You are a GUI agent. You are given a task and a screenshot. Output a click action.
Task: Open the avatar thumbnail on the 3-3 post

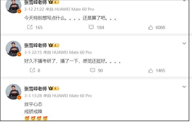(14, 92)
